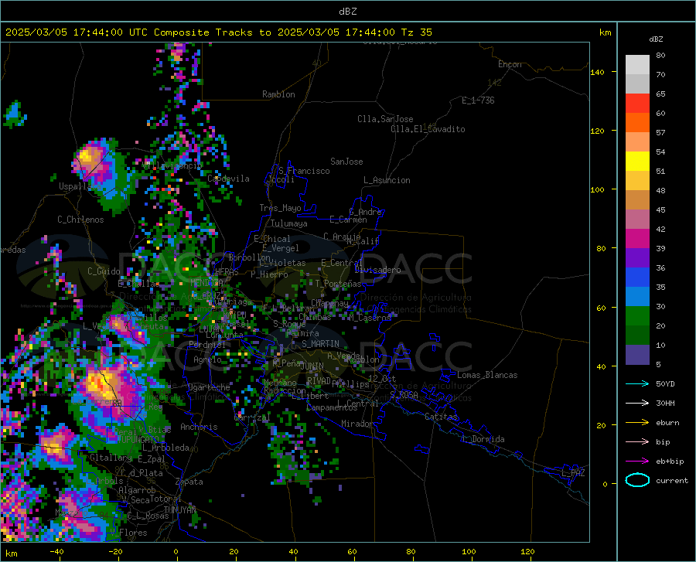Click the MENDOZA city label
Viewport: 696px width, 562px height.
[206, 283]
